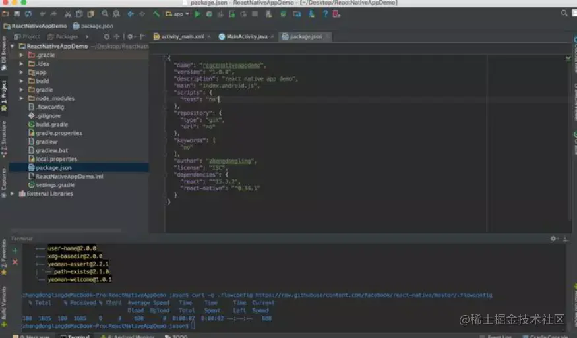Expand the .idea folder

(x=21, y=64)
